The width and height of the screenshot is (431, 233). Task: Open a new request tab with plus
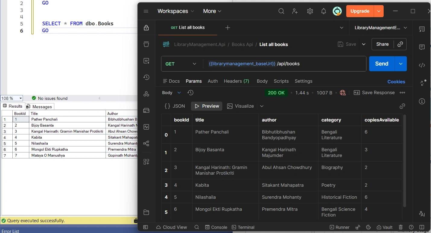coord(228,28)
